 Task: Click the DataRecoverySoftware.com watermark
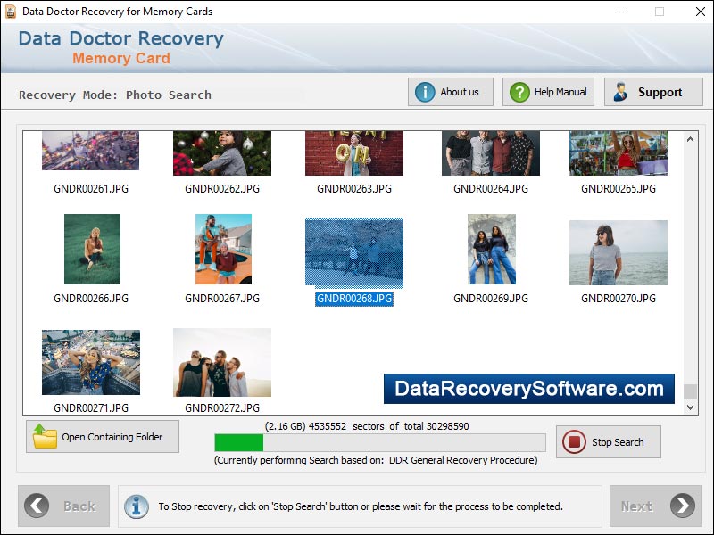(x=527, y=390)
